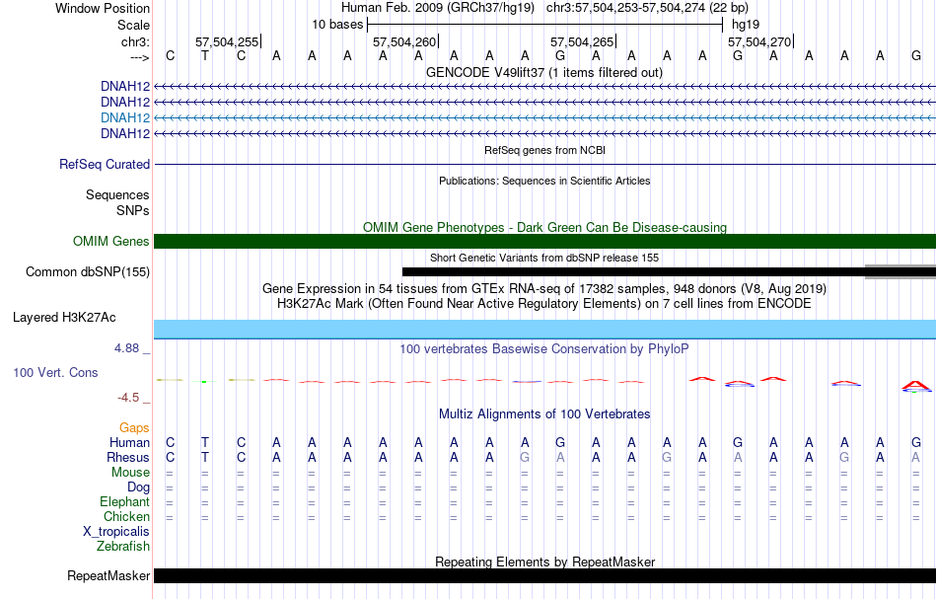Click the H3K27Ac Mark ENCODE title line
The width and height of the screenshot is (937, 599).
544,304
